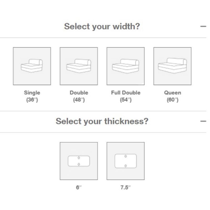Choose the 6″ thickness icon
Image resolution: width=210 pixels, height=210 pixels.
[x=78, y=161]
